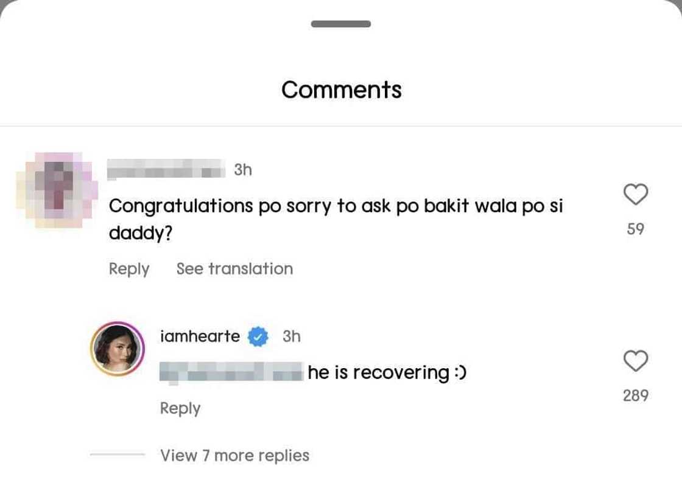
Task: Like iamhearte's reply using heart icon
Action: [636, 361]
